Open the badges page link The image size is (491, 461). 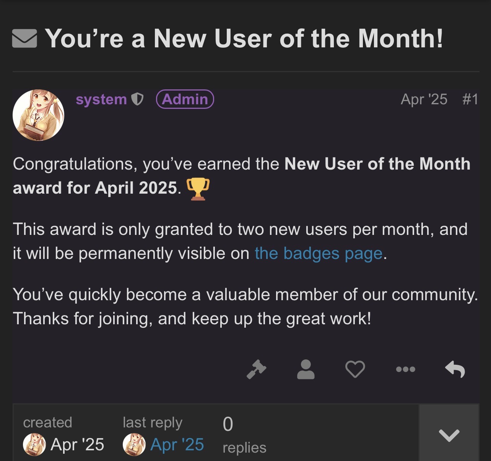pyautogui.click(x=319, y=254)
